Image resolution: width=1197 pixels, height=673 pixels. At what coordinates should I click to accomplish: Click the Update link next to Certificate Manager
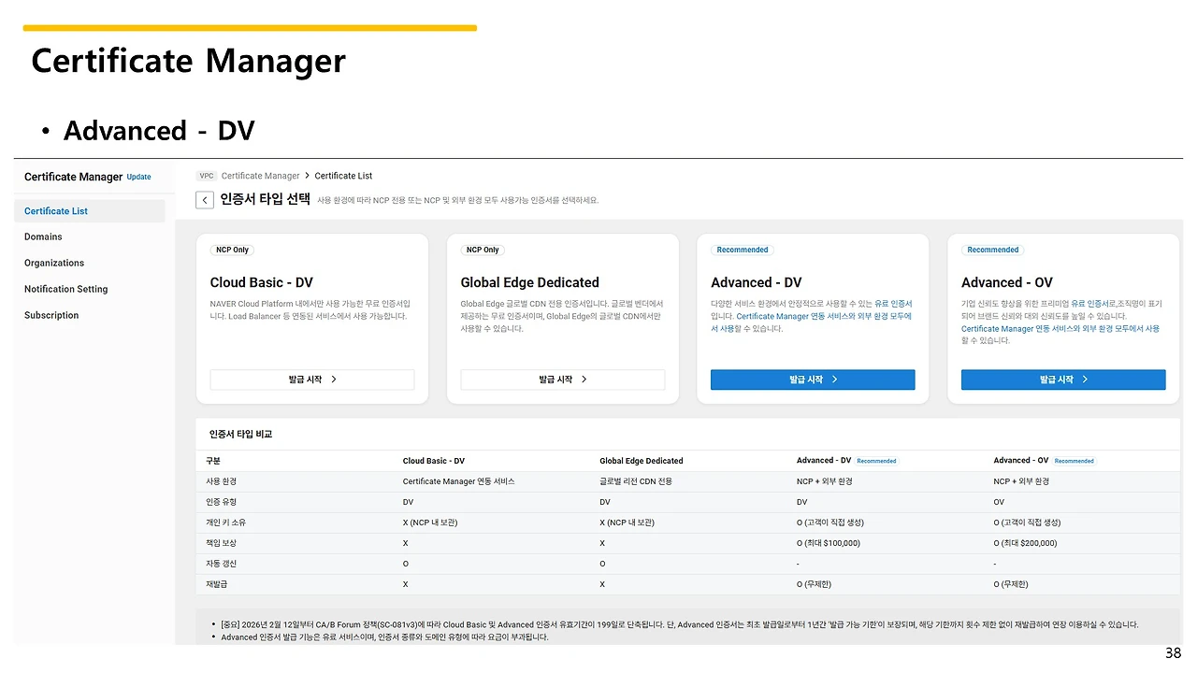click(138, 177)
